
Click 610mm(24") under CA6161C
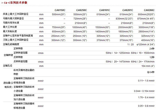coord(103,14)
